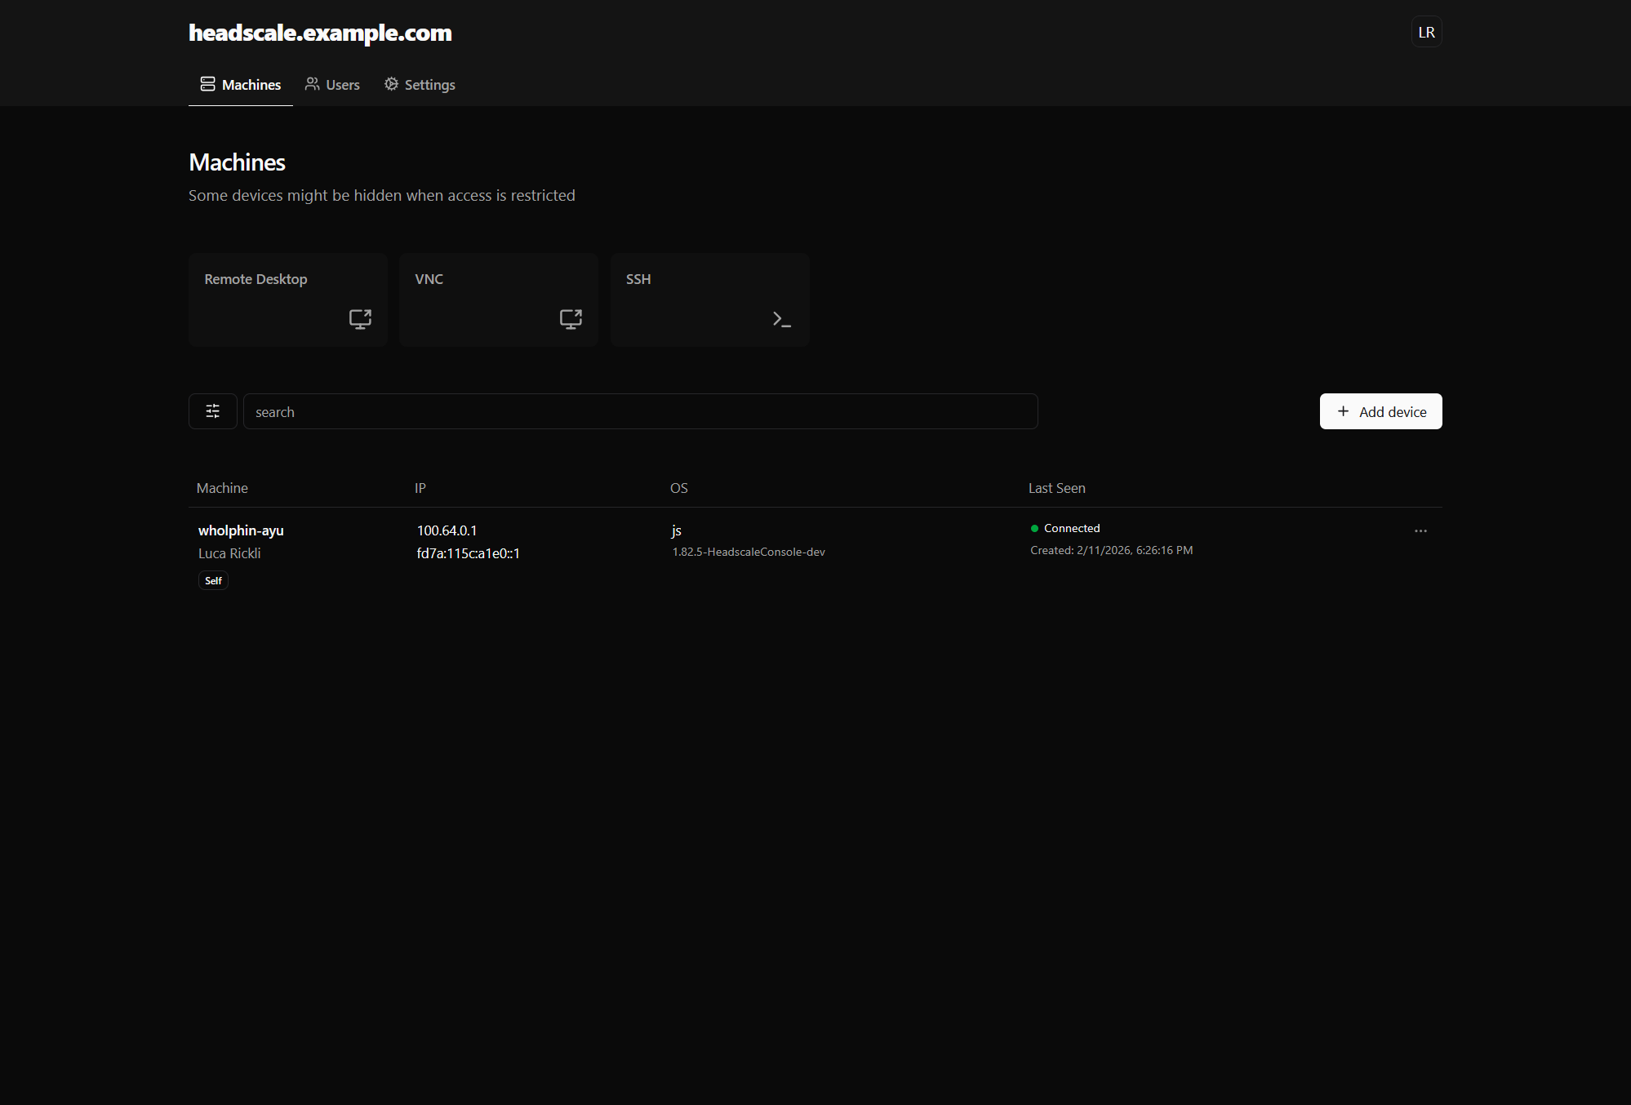Click the VNC screen-share icon
Image resolution: width=1631 pixels, height=1105 pixels.
tap(571, 318)
